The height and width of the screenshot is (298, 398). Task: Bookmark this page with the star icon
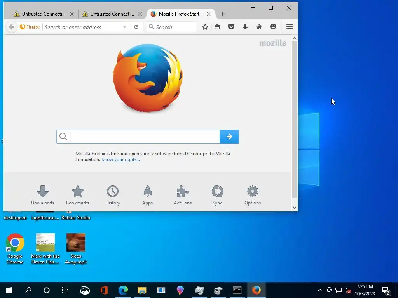[x=205, y=27]
